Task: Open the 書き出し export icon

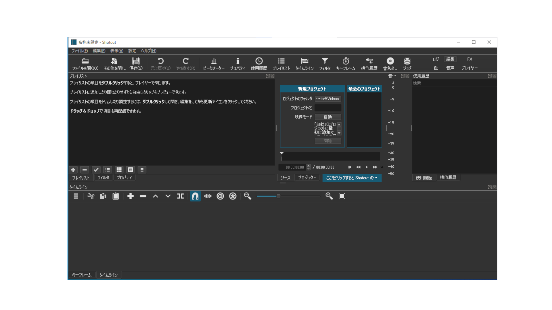Action: tap(390, 64)
